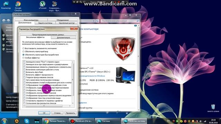Click the refresh button beside the address bar
The image size is (221, 124).
(97, 21)
